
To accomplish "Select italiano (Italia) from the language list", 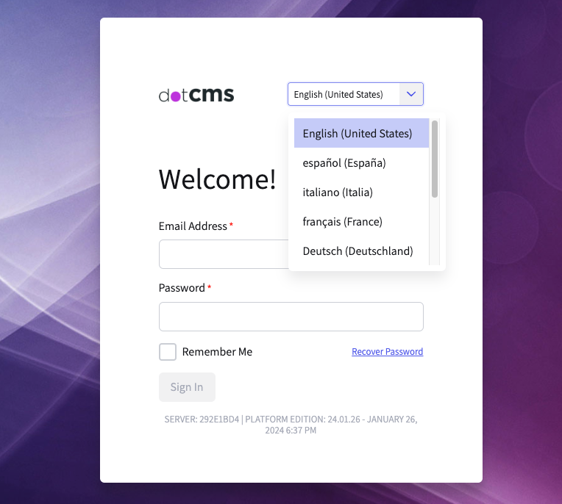I will 338,192.
